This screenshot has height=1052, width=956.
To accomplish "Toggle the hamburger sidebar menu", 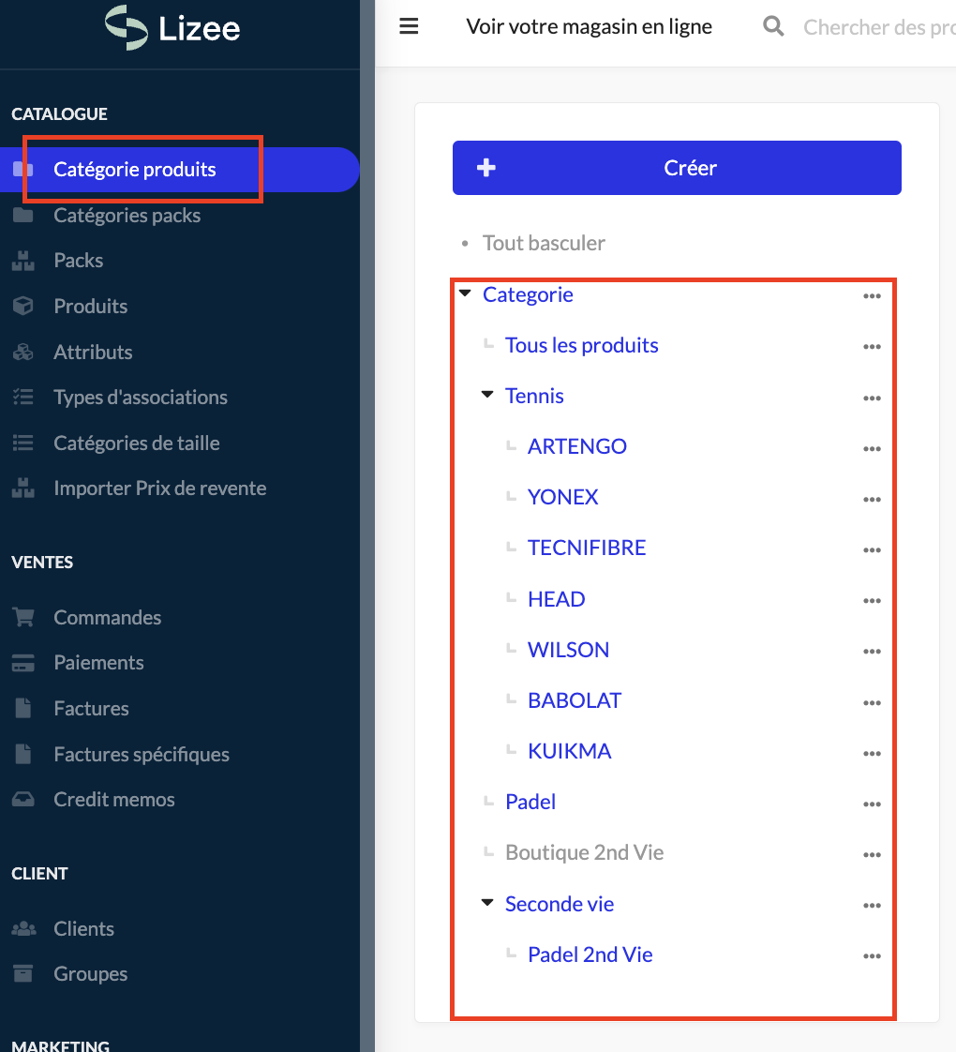I will pos(409,26).
